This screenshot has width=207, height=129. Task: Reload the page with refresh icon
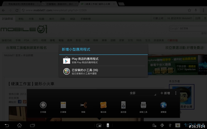[x=17, y=10]
